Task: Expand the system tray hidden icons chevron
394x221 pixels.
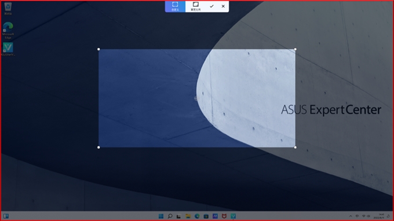Action: (351, 216)
